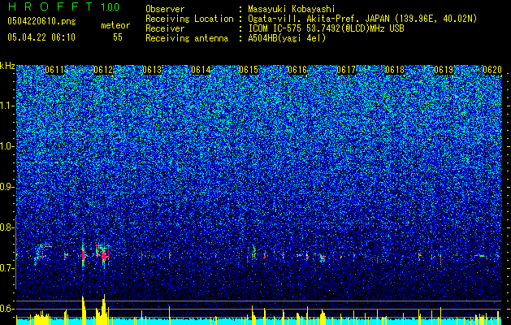Click the 0612 time marker
The height and width of the screenshot is (325, 511).
[103, 70]
